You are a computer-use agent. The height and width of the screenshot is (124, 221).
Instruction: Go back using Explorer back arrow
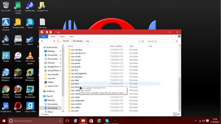pyautogui.click(x=42, y=41)
